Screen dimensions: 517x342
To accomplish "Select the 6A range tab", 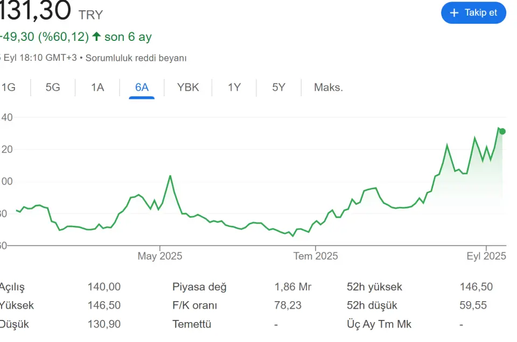I will point(142,88).
